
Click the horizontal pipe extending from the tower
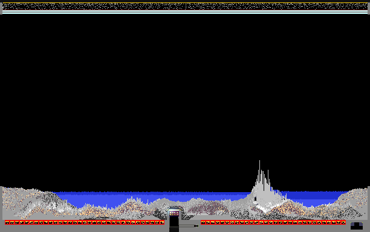pyautogui.click(x=189, y=226)
